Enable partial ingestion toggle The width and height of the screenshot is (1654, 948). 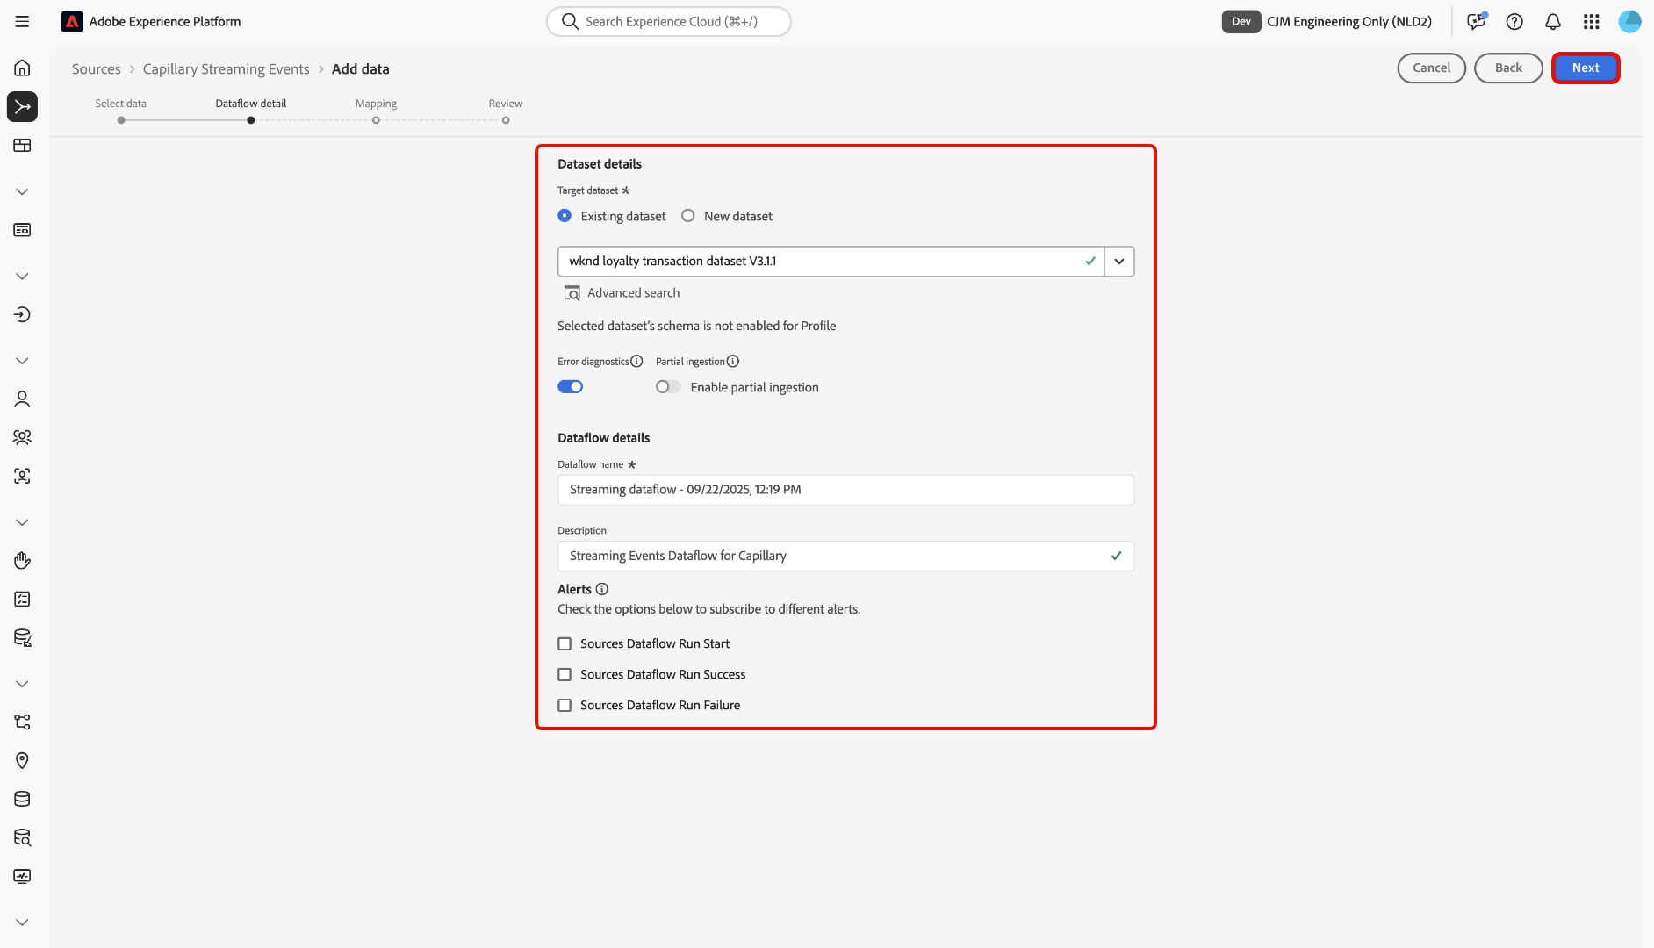coord(667,387)
